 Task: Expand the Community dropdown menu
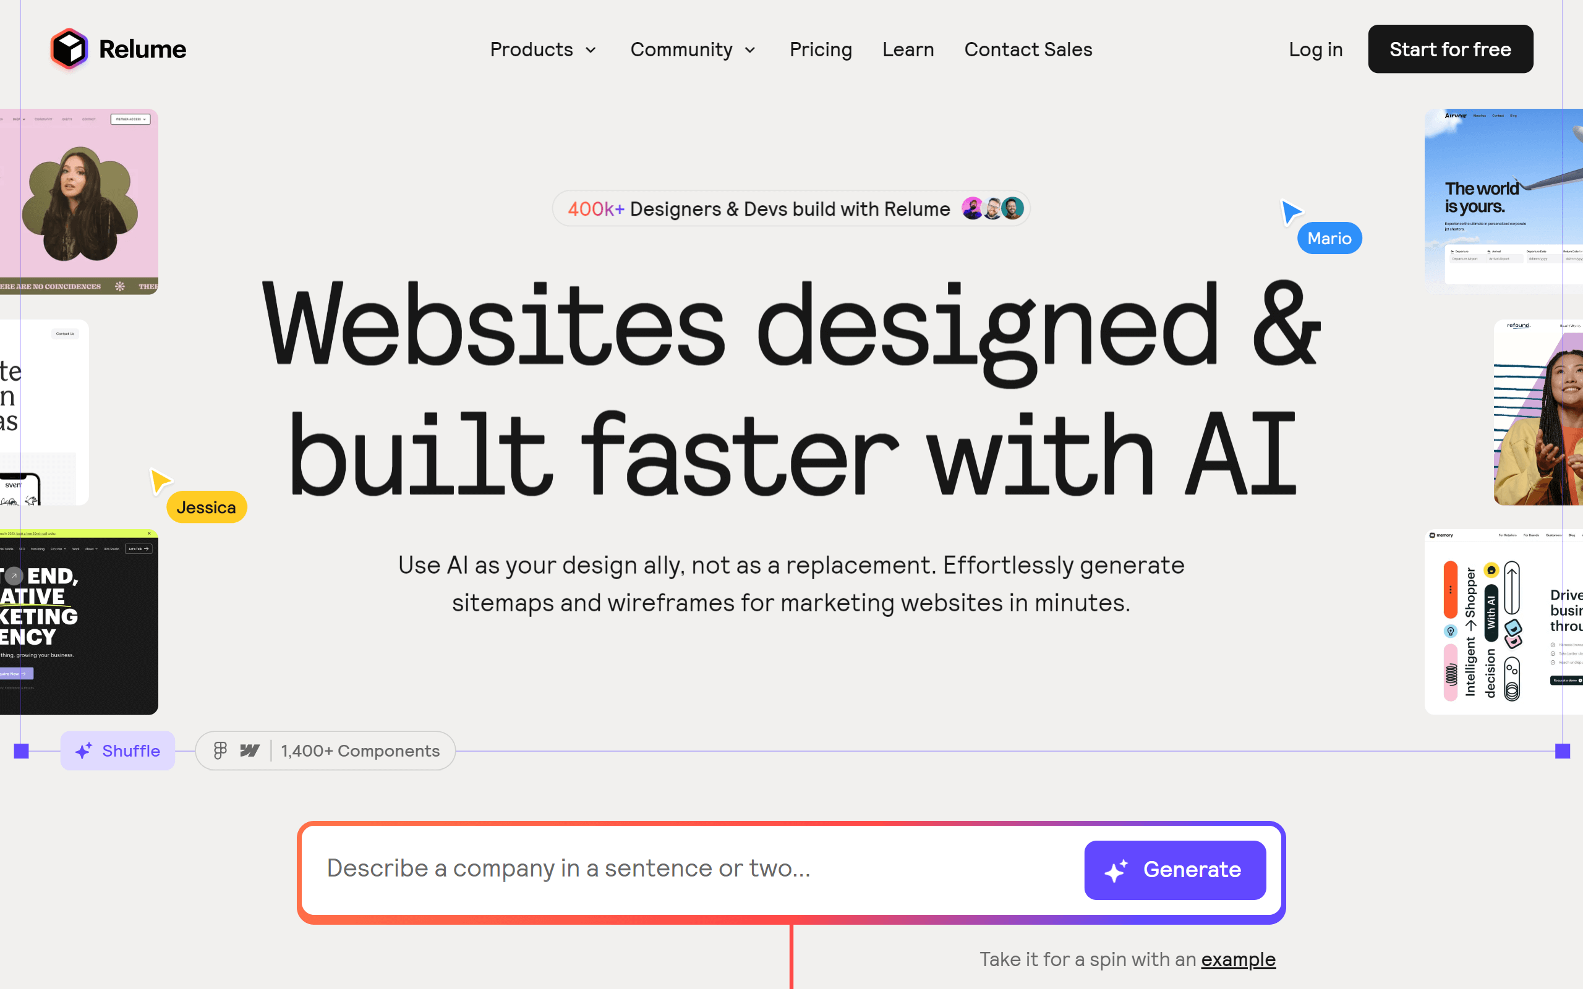[x=692, y=49]
